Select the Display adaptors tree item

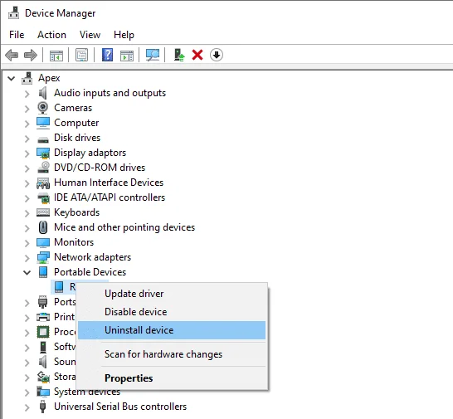90,153
